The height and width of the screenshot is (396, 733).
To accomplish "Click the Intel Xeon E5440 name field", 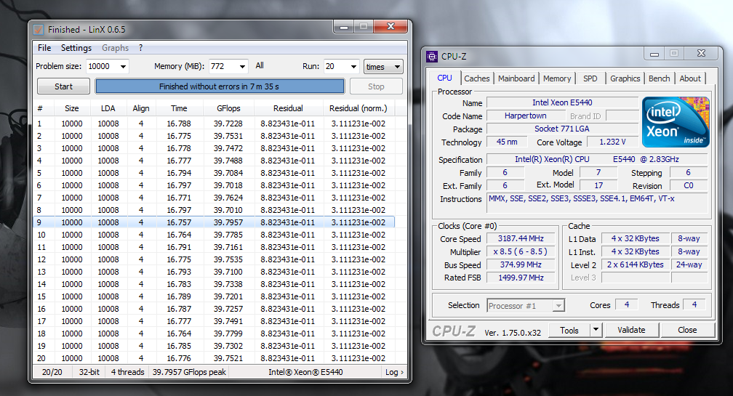I will point(562,102).
